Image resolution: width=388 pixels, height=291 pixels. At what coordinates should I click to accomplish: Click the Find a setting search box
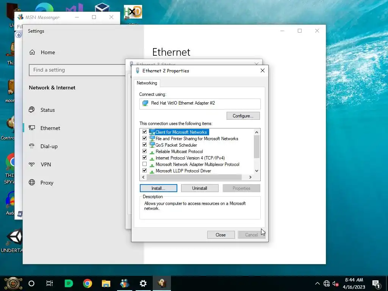point(77,70)
